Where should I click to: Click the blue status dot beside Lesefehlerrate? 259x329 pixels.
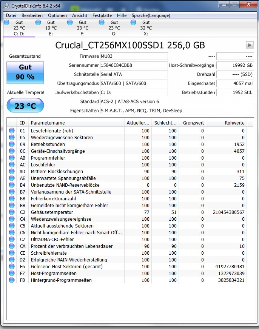12,131
